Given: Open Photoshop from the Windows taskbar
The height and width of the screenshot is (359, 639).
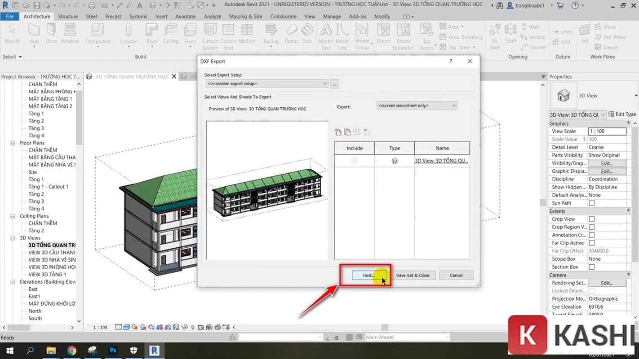Looking at the screenshot, I should click(113, 350).
